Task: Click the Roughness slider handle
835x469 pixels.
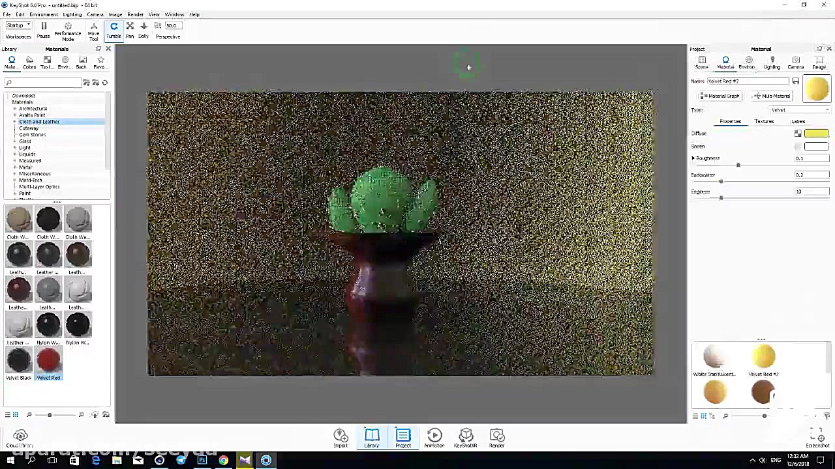Action: pyautogui.click(x=738, y=165)
